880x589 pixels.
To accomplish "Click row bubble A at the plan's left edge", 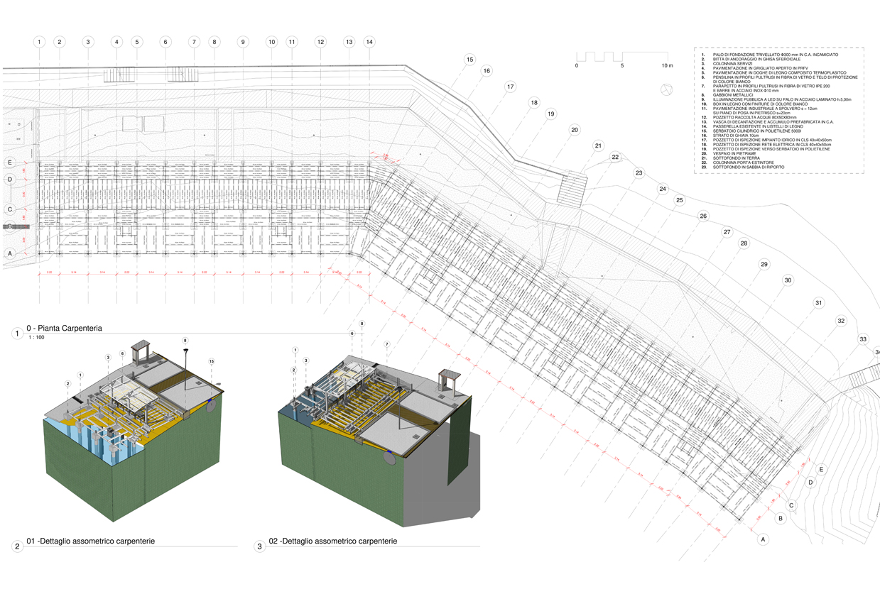I will pyautogui.click(x=10, y=253).
